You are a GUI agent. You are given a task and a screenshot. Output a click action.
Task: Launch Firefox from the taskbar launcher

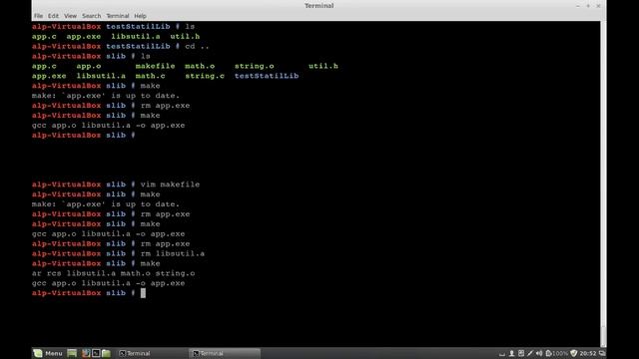click(86, 353)
